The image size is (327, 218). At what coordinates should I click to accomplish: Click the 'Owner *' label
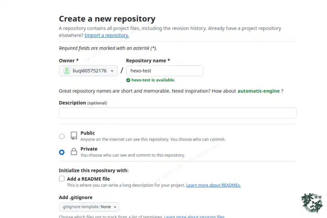(x=69, y=61)
